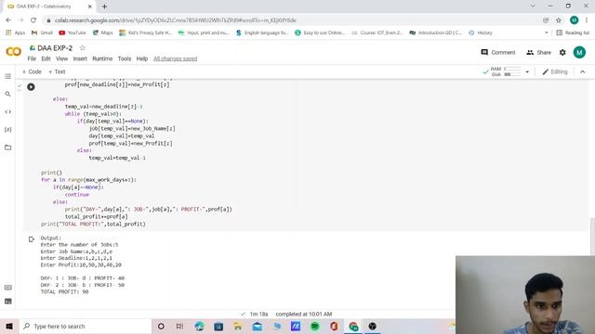Click the notebook vertical scrollbar
The height and width of the screenshot is (334, 595).
592,236
